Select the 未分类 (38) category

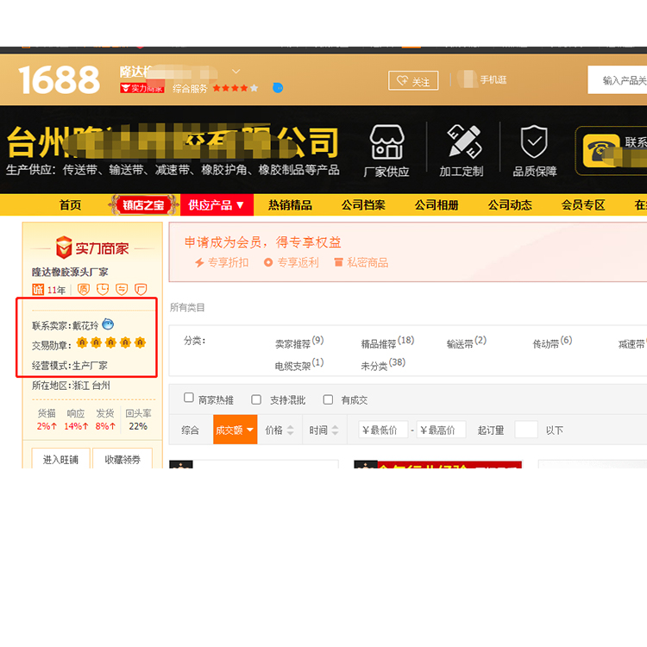pyautogui.click(x=383, y=365)
